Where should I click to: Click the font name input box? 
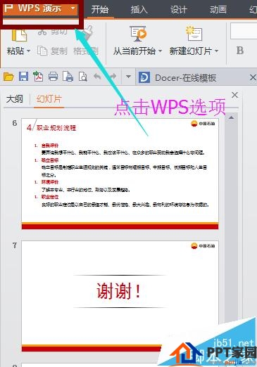click(x=244, y=31)
